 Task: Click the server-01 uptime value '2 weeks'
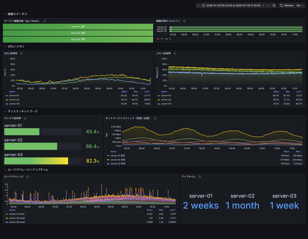(x=201, y=206)
